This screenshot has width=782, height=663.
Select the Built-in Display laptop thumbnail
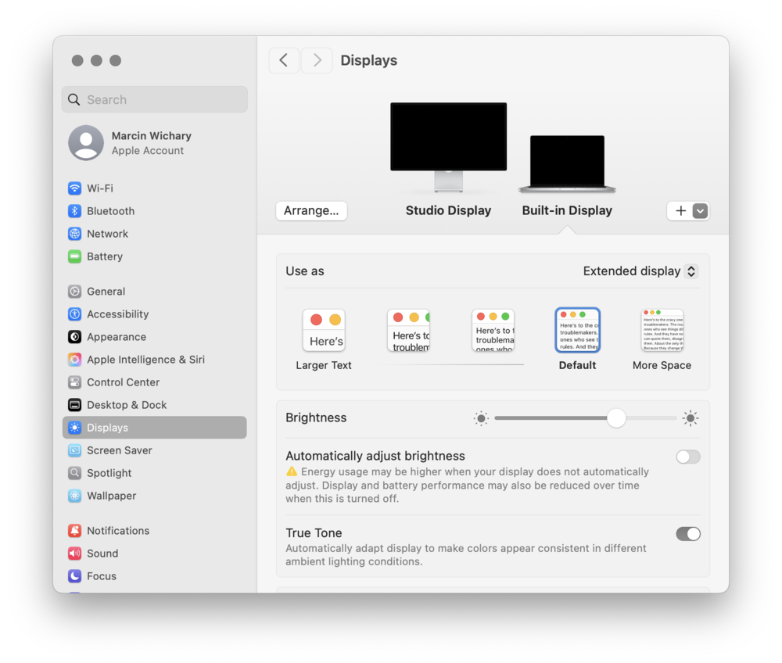coord(567,163)
